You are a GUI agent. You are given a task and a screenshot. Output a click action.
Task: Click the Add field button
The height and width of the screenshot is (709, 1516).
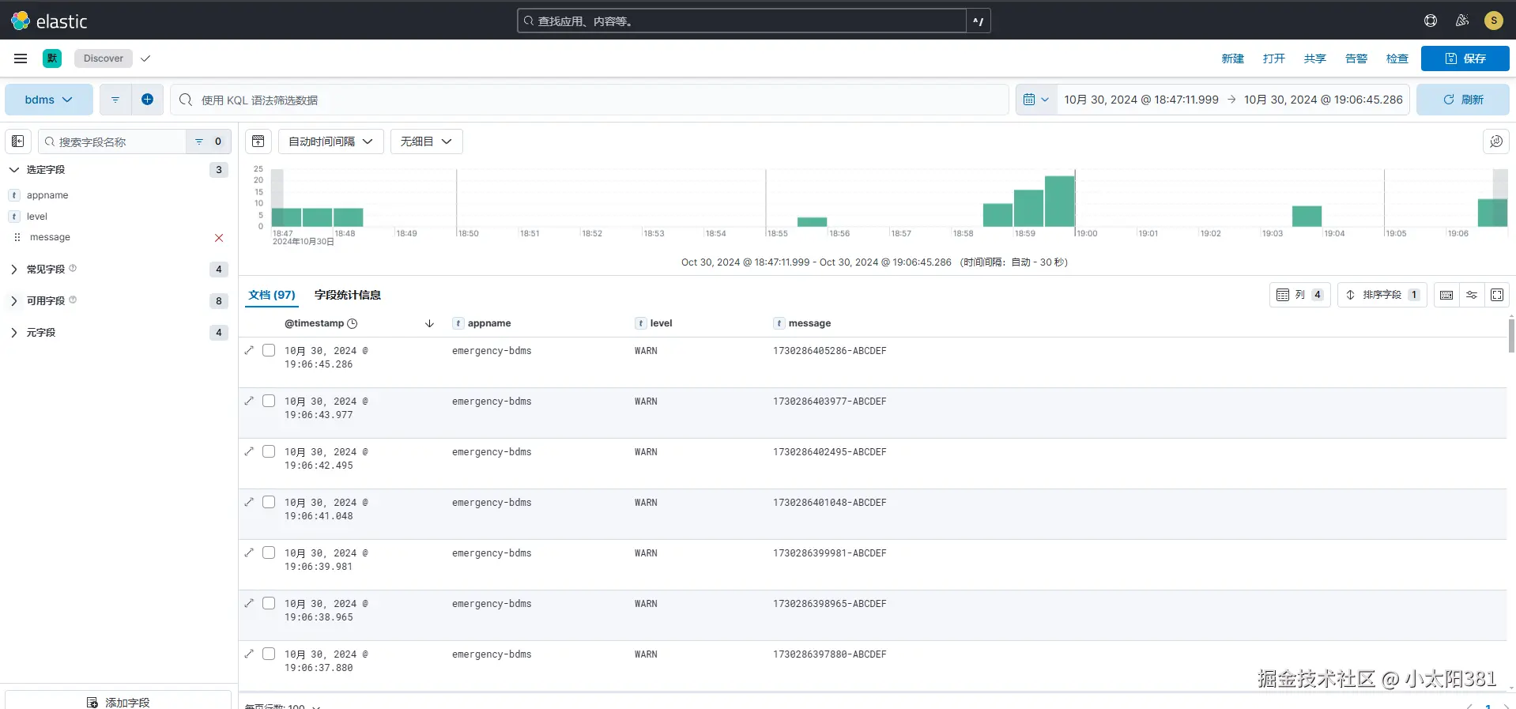coord(119,702)
